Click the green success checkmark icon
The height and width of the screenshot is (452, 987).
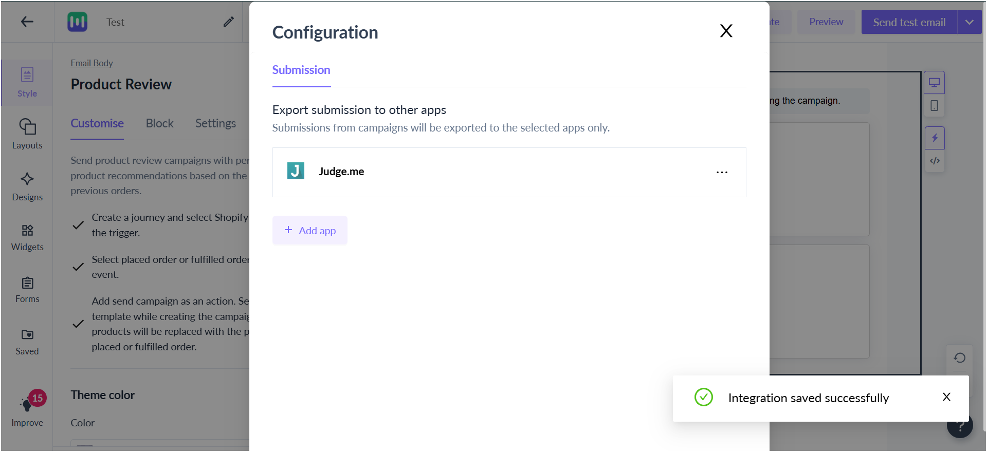(x=703, y=397)
